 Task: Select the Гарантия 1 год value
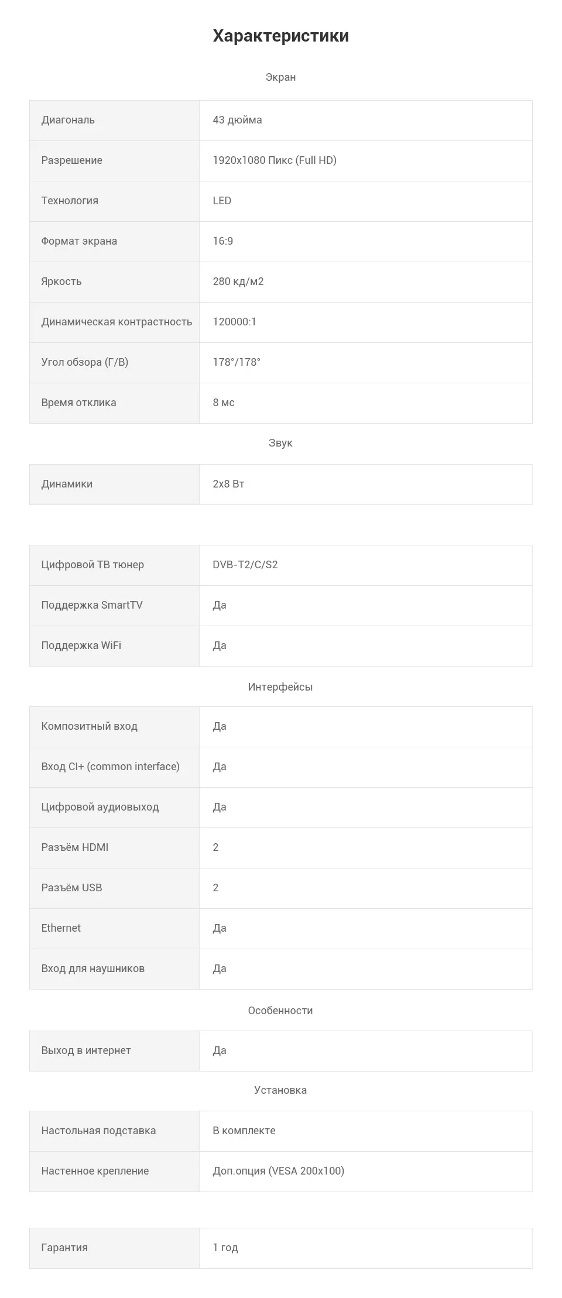click(x=225, y=1248)
